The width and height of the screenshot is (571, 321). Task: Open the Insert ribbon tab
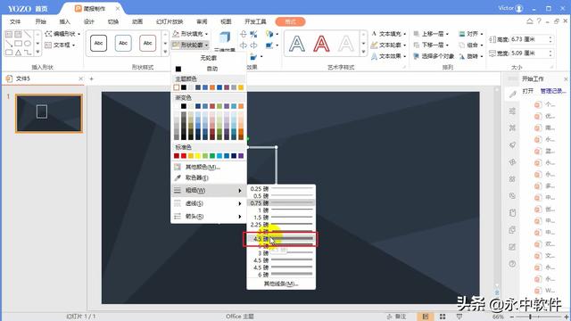[x=64, y=21]
